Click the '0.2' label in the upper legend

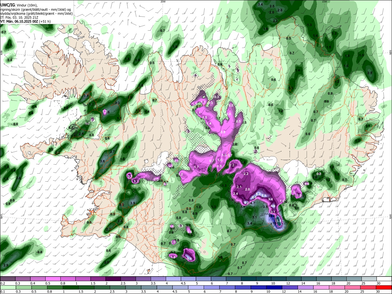coord(2,283)
